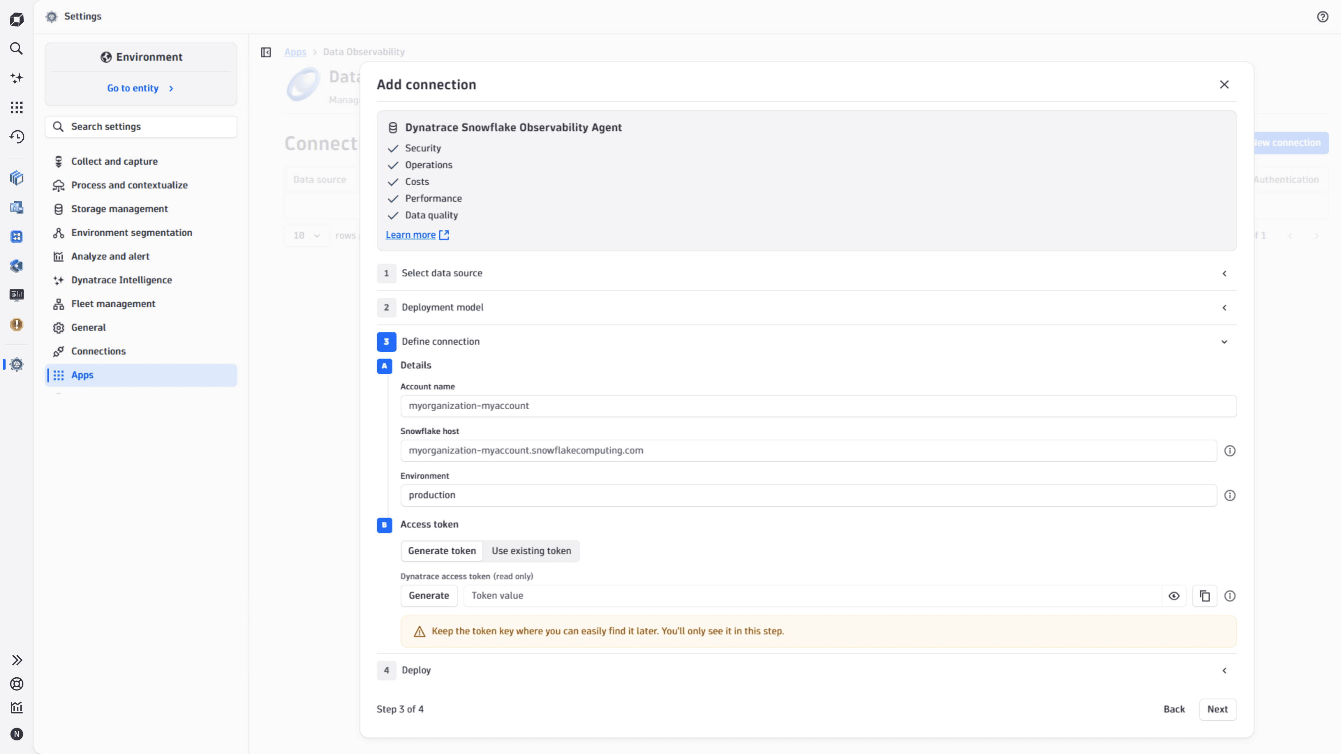The image size is (1341, 754).
Task: Click the Apps breadcrumb link
Action: point(295,52)
